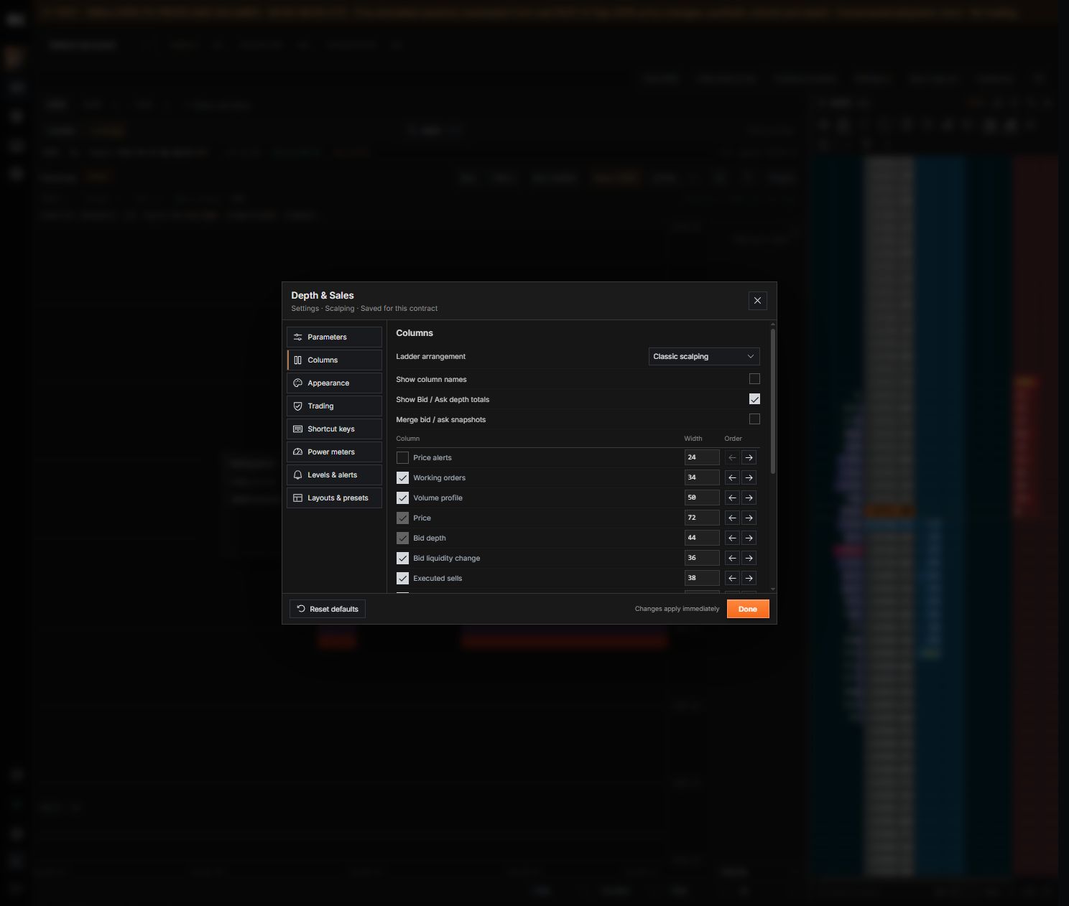Image resolution: width=1069 pixels, height=906 pixels.
Task: Open the Appearance settings section
Action: coord(334,383)
